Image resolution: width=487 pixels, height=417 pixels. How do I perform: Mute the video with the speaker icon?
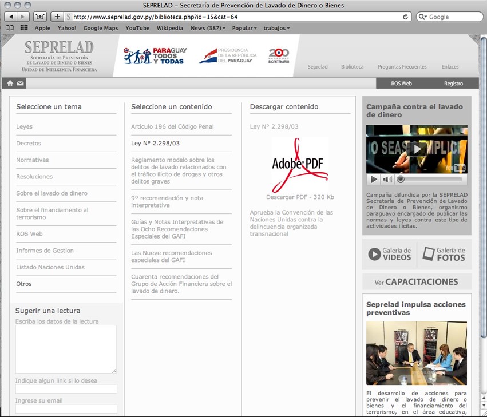point(387,179)
